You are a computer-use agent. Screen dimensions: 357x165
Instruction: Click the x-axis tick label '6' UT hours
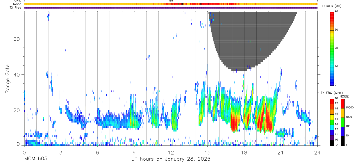[x=97, y=152]
